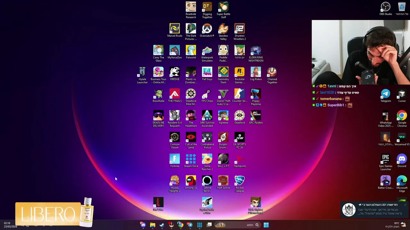The image size is (410, 230).
Task: Open the Rocket League shortcut
Action: [240, 184]
